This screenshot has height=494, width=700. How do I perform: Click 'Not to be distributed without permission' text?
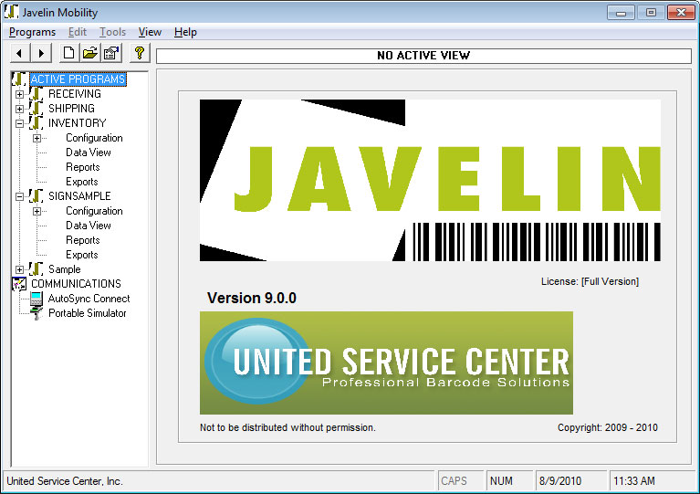287,427
